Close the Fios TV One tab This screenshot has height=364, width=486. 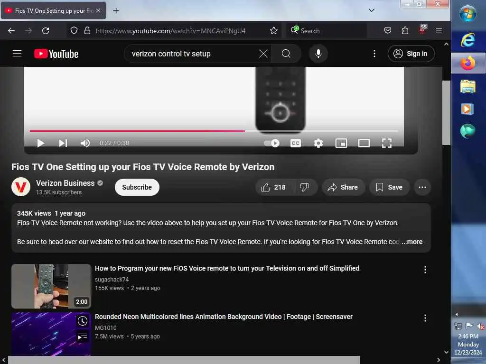click(x=98, y=11)
